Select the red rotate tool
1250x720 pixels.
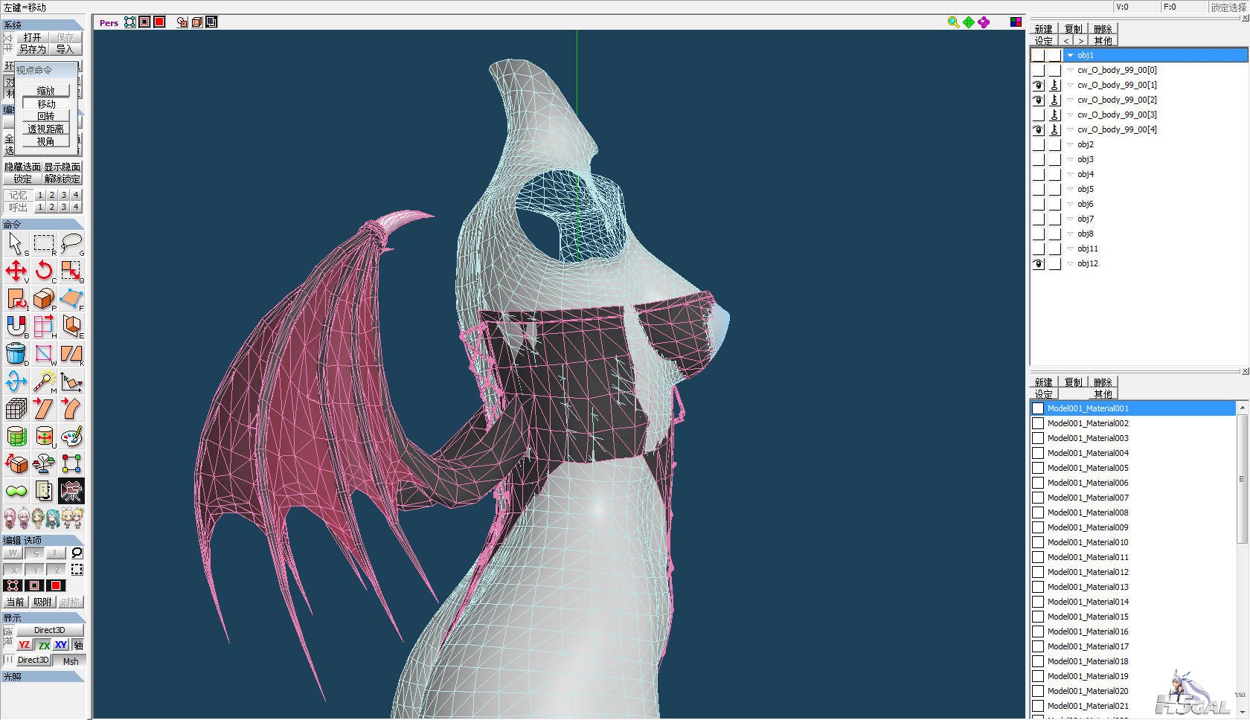pyautogui.click(x=44, y=271)
